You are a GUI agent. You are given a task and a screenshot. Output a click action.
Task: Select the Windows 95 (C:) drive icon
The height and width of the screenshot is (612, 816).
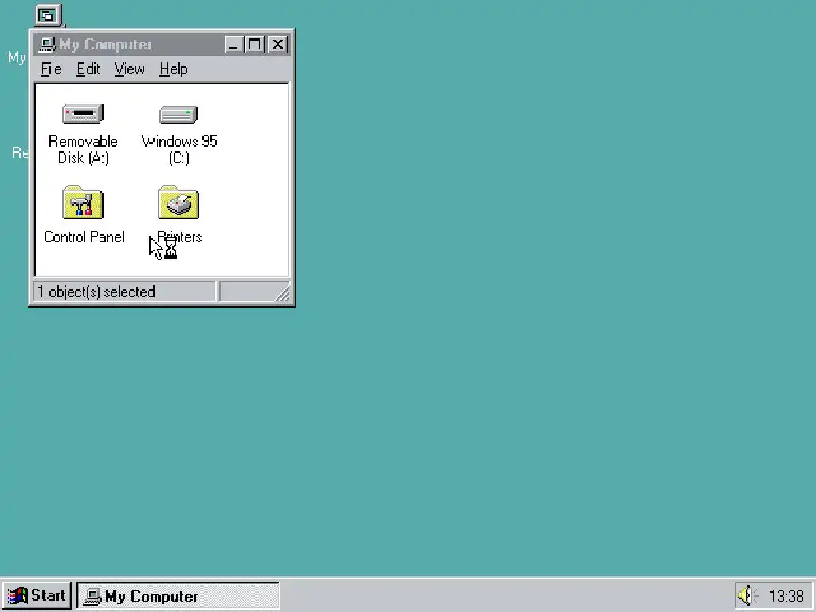pyautogui.click(x=178, y=114)
